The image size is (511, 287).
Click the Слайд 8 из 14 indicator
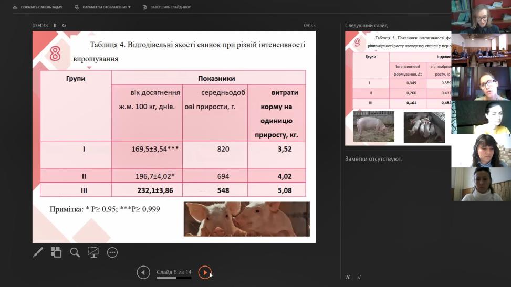pos(174,272)
